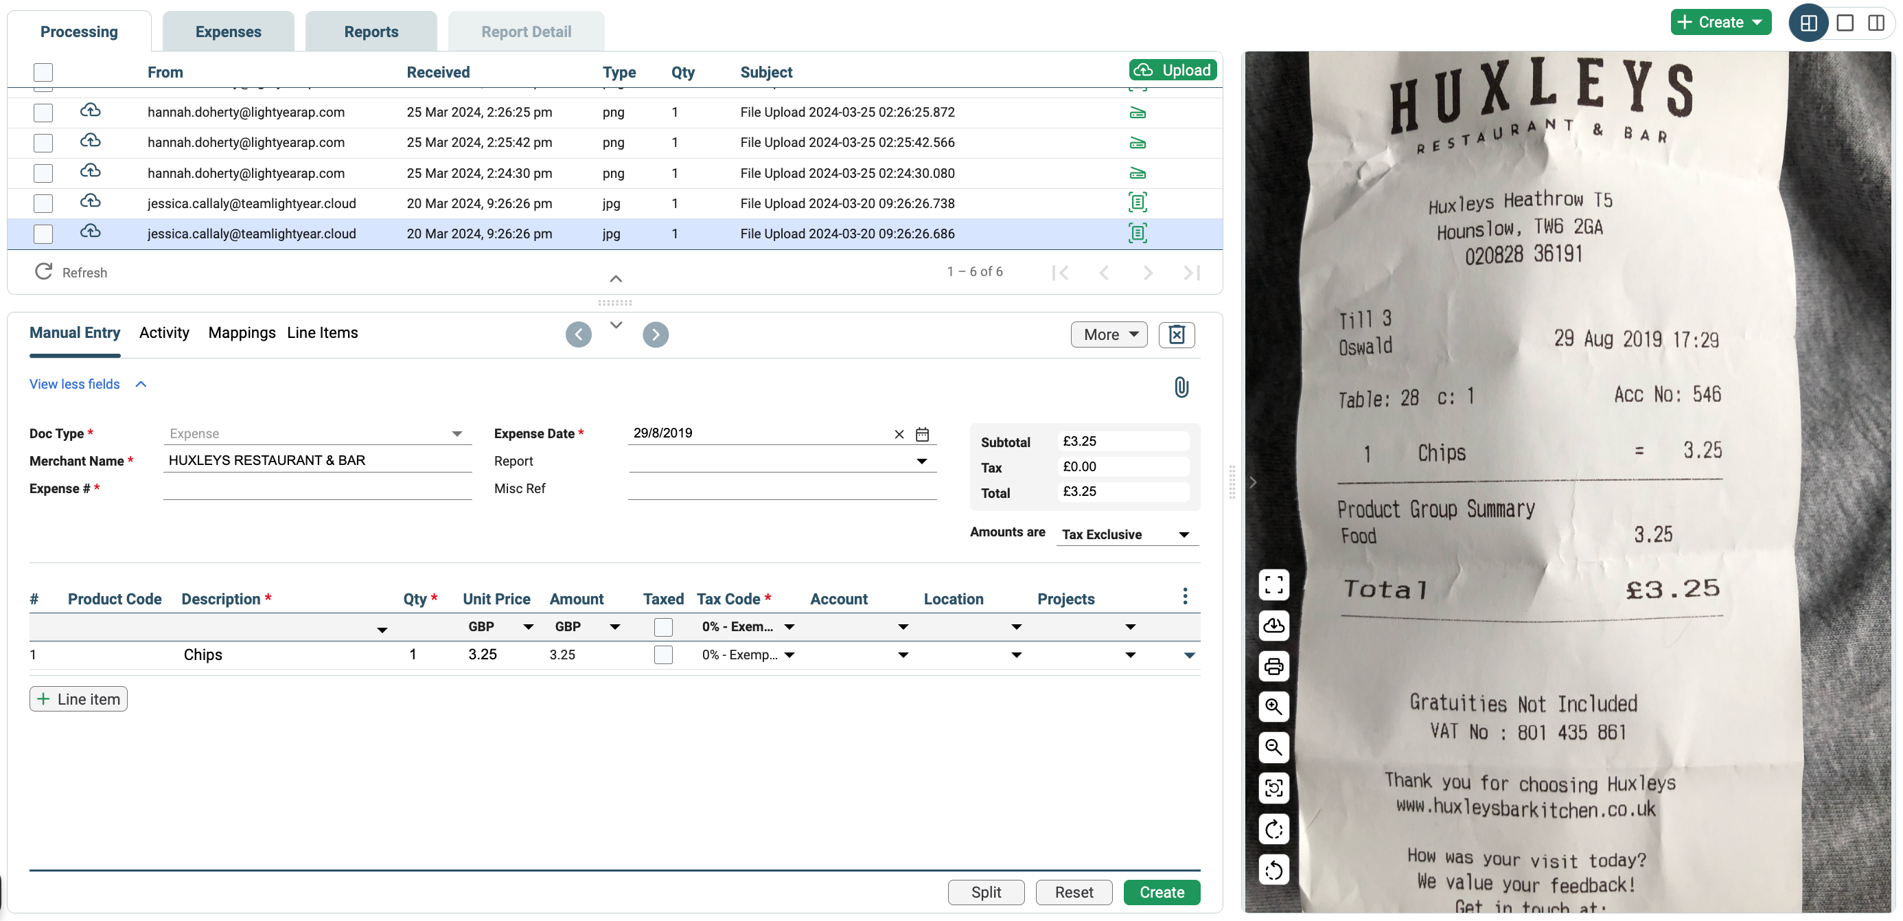Open the Report dropdown

[x=783, y=462]
